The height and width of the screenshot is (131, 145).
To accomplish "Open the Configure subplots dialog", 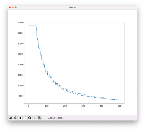I will tap(35, 118).
